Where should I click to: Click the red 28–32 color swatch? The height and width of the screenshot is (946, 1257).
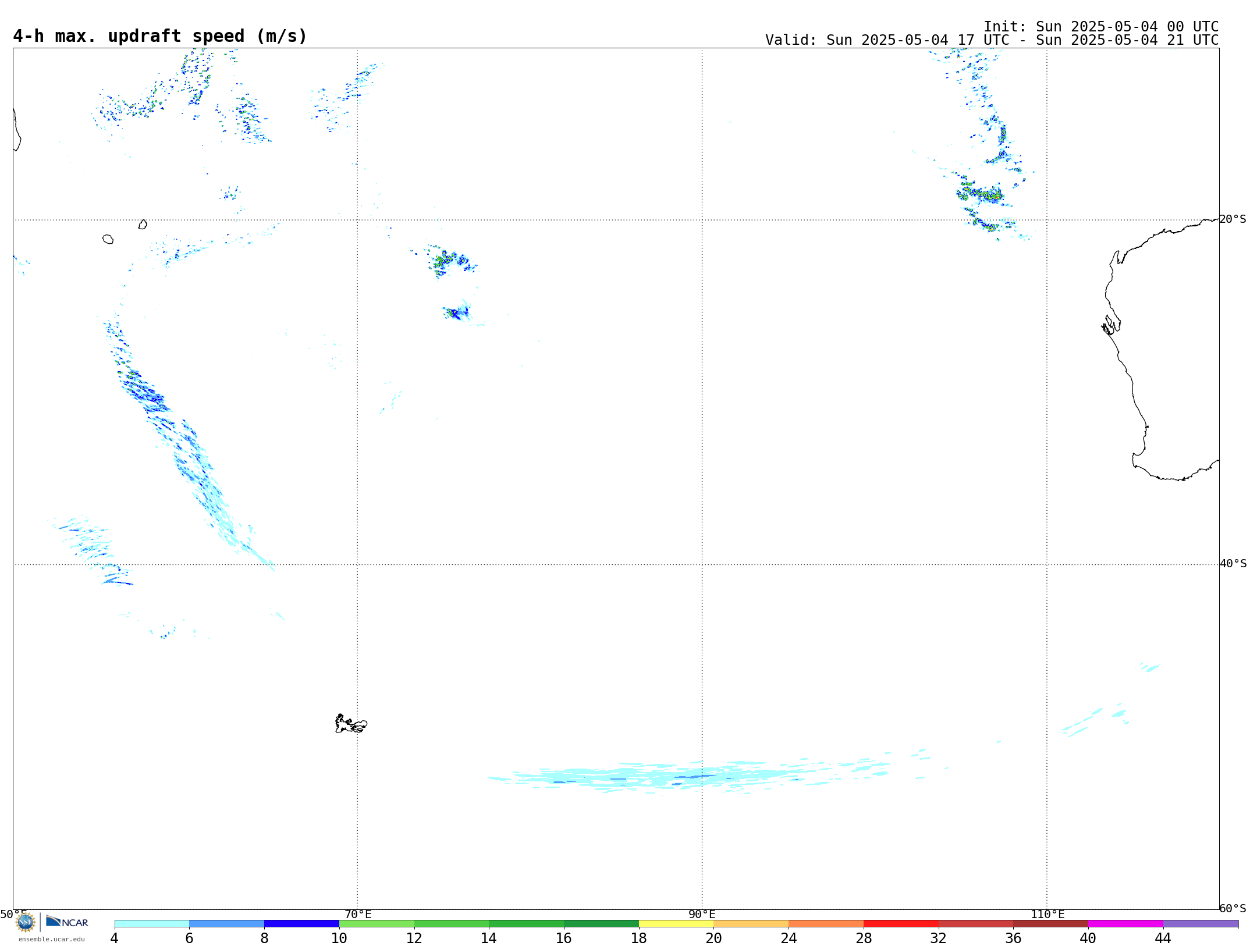tap(901, 923)
